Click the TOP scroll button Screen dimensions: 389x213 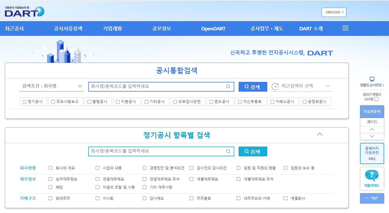372,198
